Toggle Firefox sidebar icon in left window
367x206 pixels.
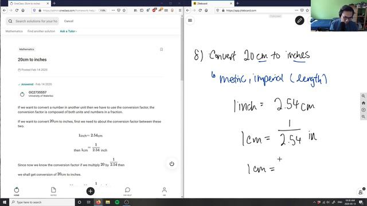point(142,10)
